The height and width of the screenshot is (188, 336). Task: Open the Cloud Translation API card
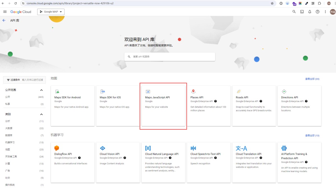click(x=254, y=162)
